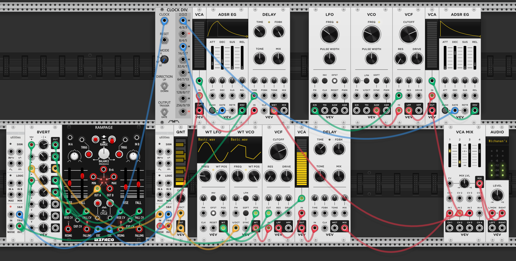
Task: Flip the OUTPUT trigger/gate switch on Clock Div
Action: pos(164,111)
